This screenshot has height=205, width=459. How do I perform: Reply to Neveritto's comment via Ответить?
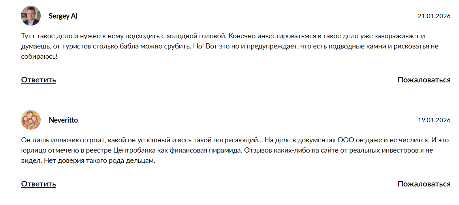pyautogui.click(x=38, y=184)
